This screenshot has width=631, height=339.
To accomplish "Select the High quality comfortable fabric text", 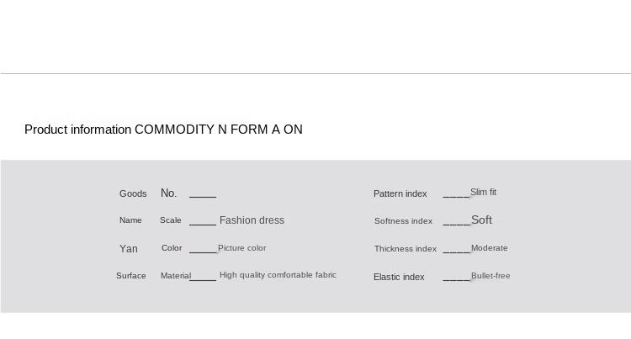I will (x=278, y=275).
